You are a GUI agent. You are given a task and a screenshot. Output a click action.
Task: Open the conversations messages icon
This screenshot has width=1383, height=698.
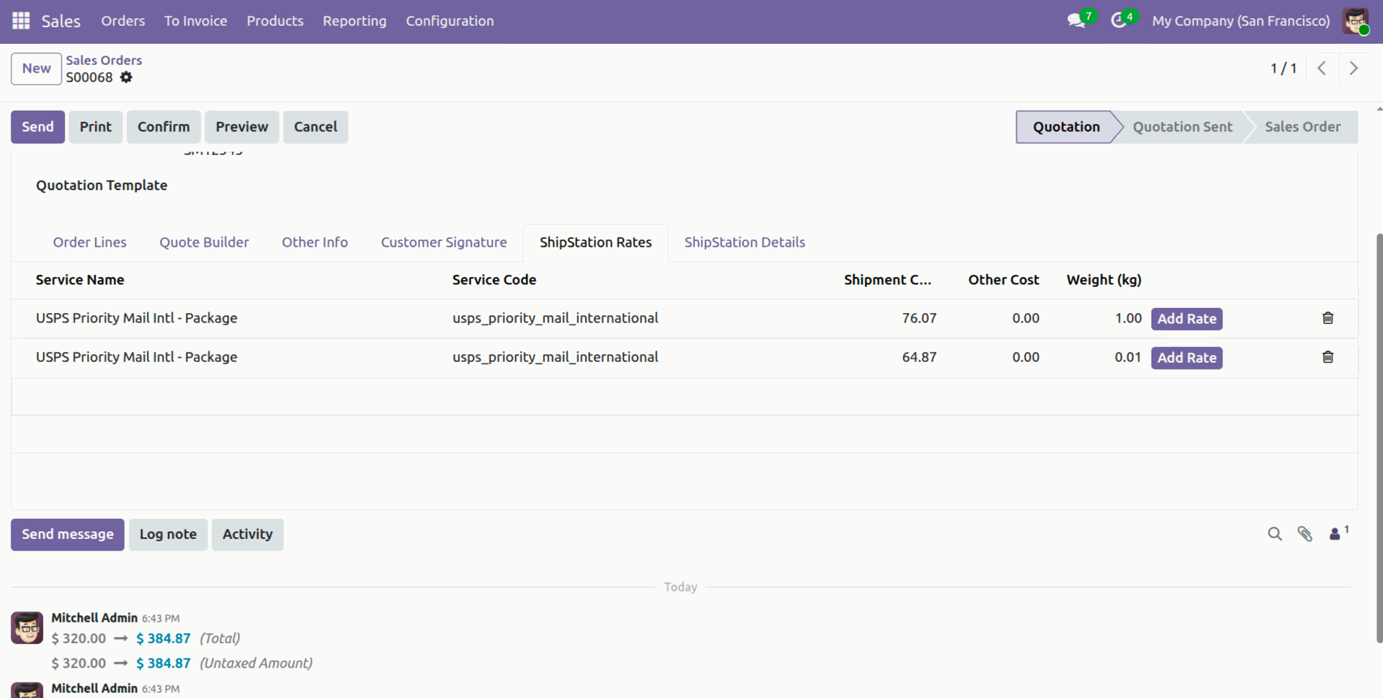coord(1076,21)
